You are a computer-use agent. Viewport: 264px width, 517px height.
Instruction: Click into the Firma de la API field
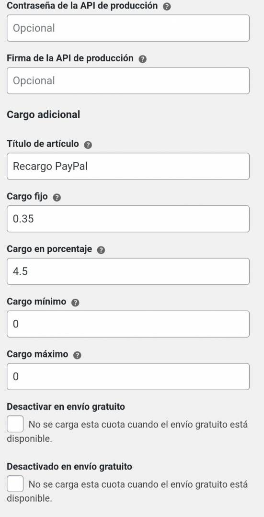click(128, 81)
